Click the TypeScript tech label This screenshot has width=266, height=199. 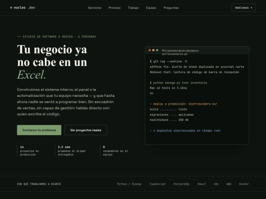pos(158,184)
